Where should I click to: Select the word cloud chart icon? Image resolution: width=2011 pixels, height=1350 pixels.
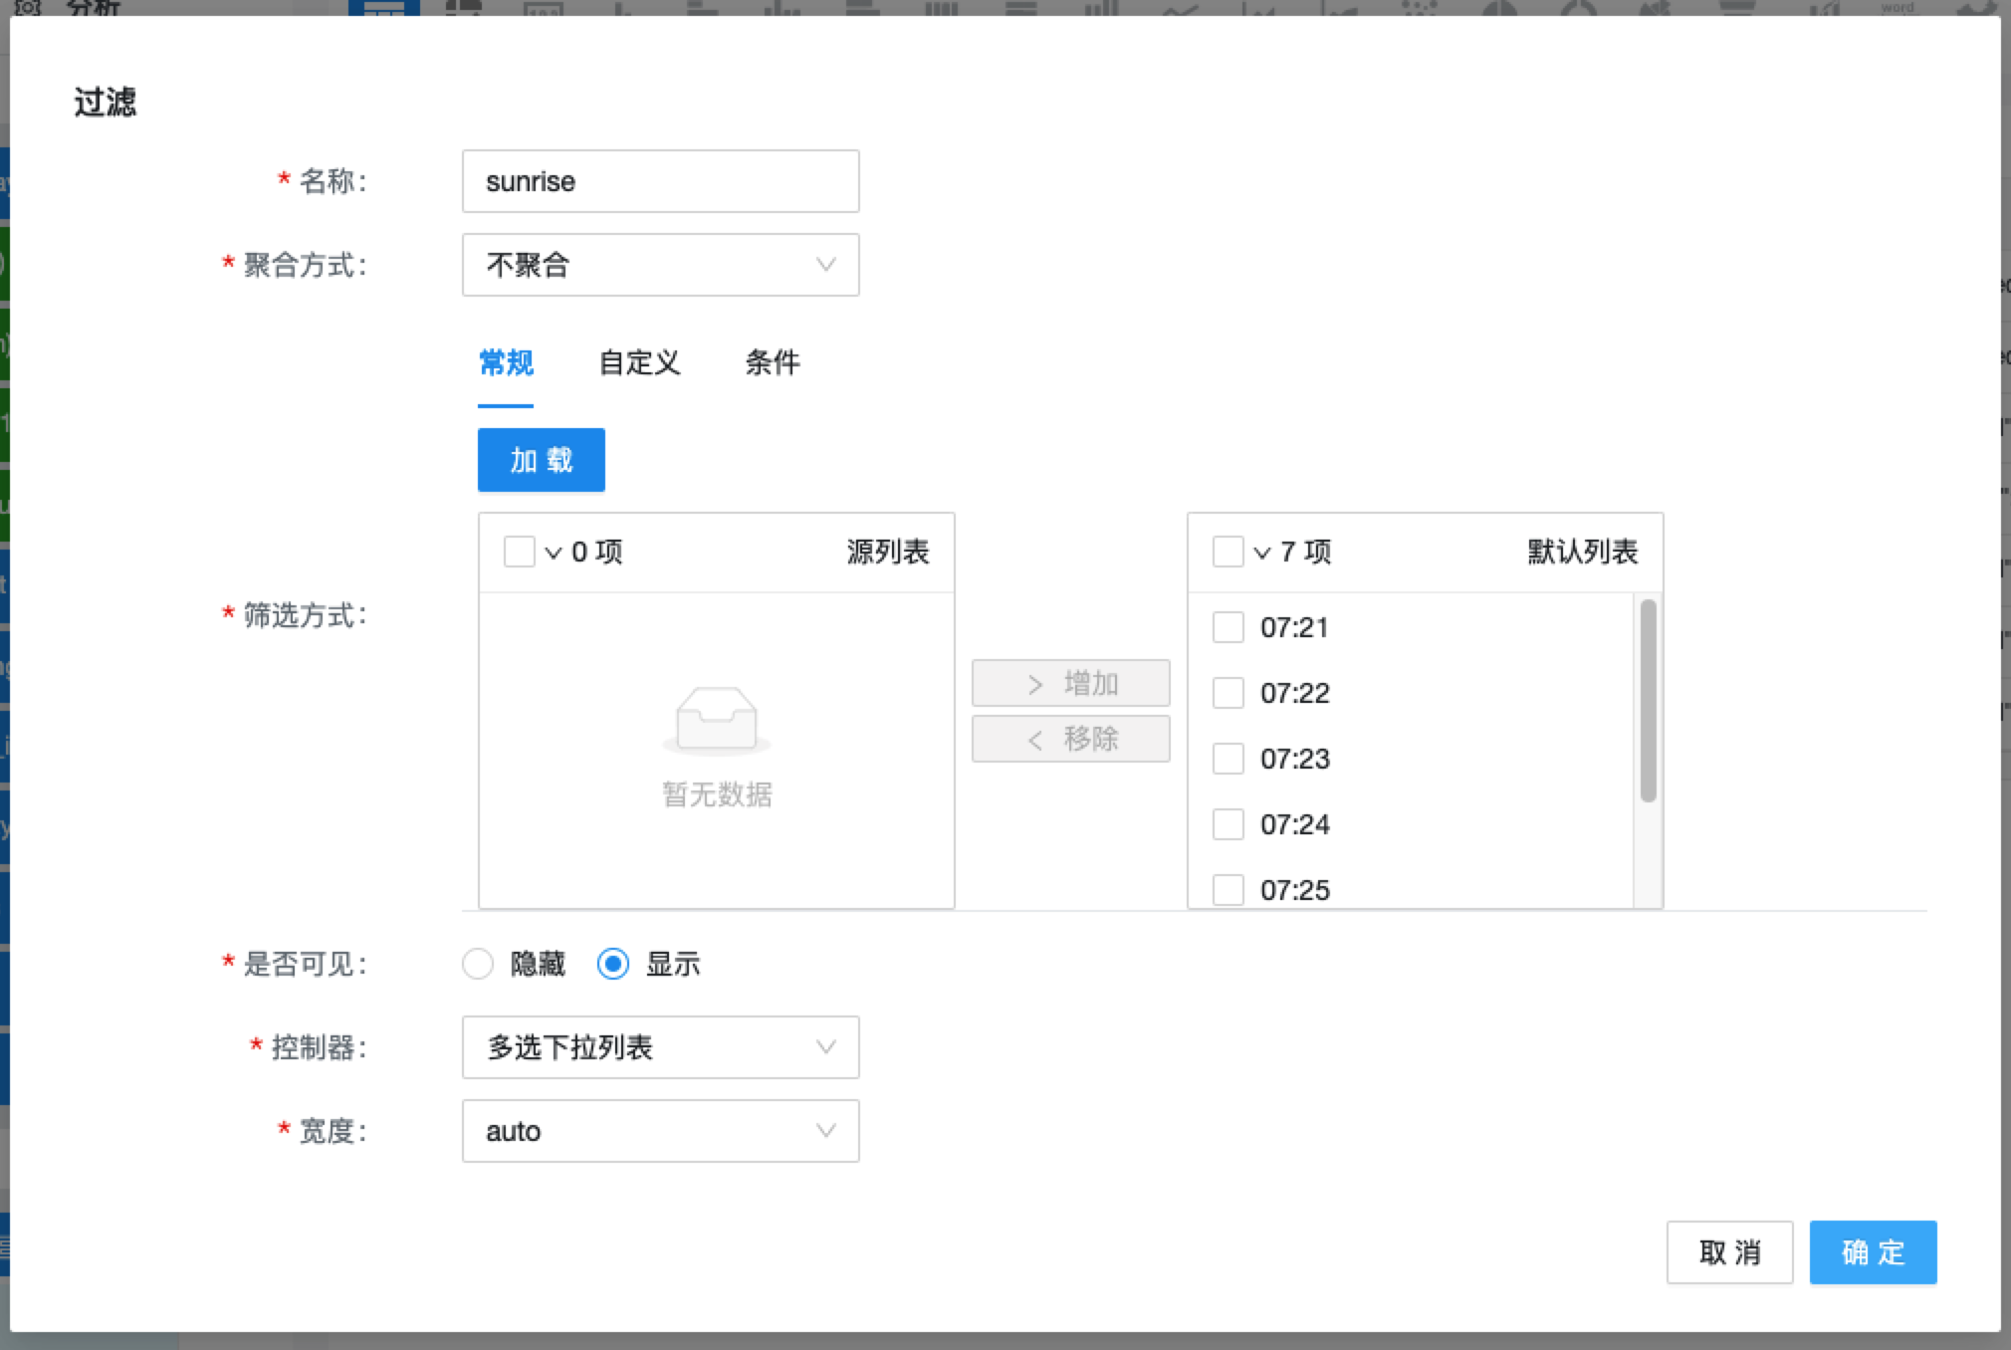pyautogui.click(x=1897, y=8)
